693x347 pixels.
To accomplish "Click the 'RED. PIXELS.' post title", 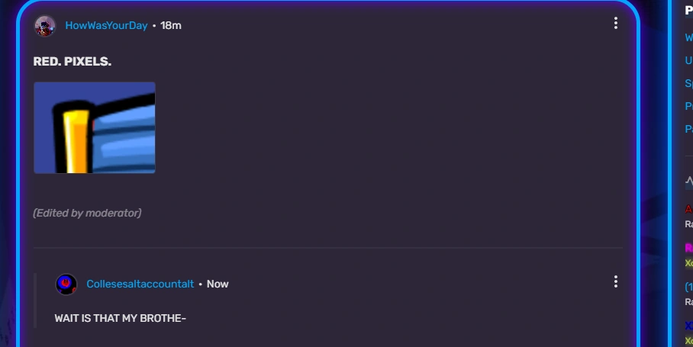I will [73, 61].
